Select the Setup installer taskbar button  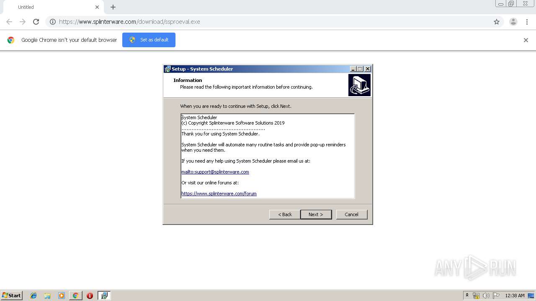tap(104, 296)
